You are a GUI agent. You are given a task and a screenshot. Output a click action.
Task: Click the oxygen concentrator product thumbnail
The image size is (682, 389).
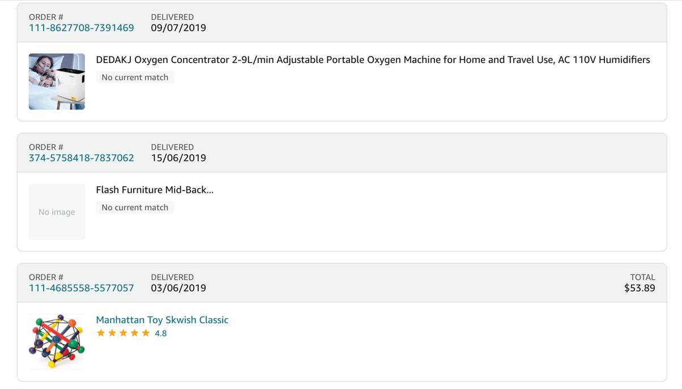(57, 81)
